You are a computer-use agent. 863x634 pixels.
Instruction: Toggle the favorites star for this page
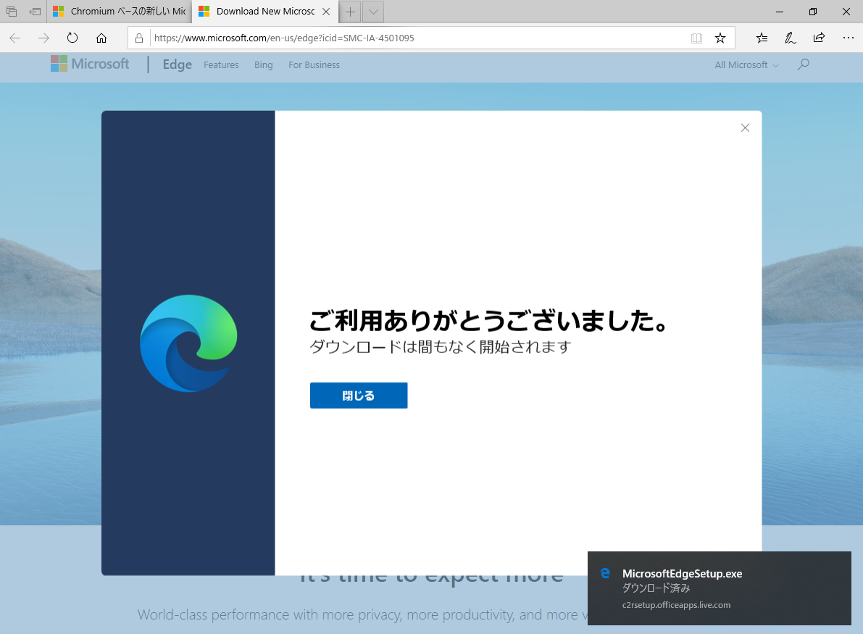720,38
